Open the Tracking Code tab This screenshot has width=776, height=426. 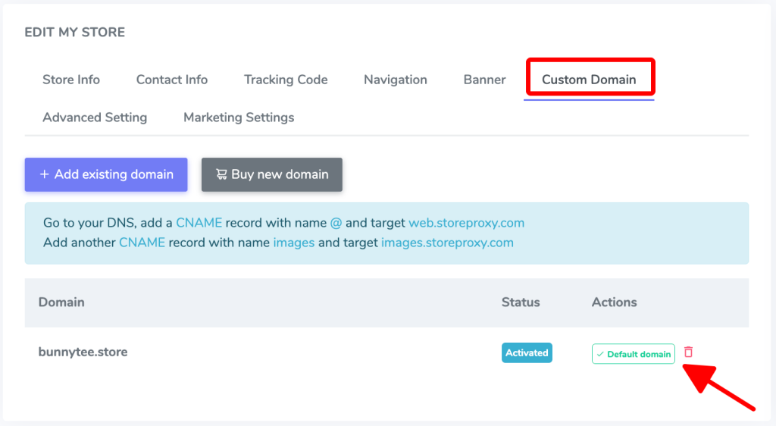tap(286, 80)
